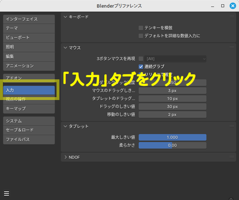Open the キーマップ tab
The height and width of the screenshot is (200, 239).
point(29,109)
